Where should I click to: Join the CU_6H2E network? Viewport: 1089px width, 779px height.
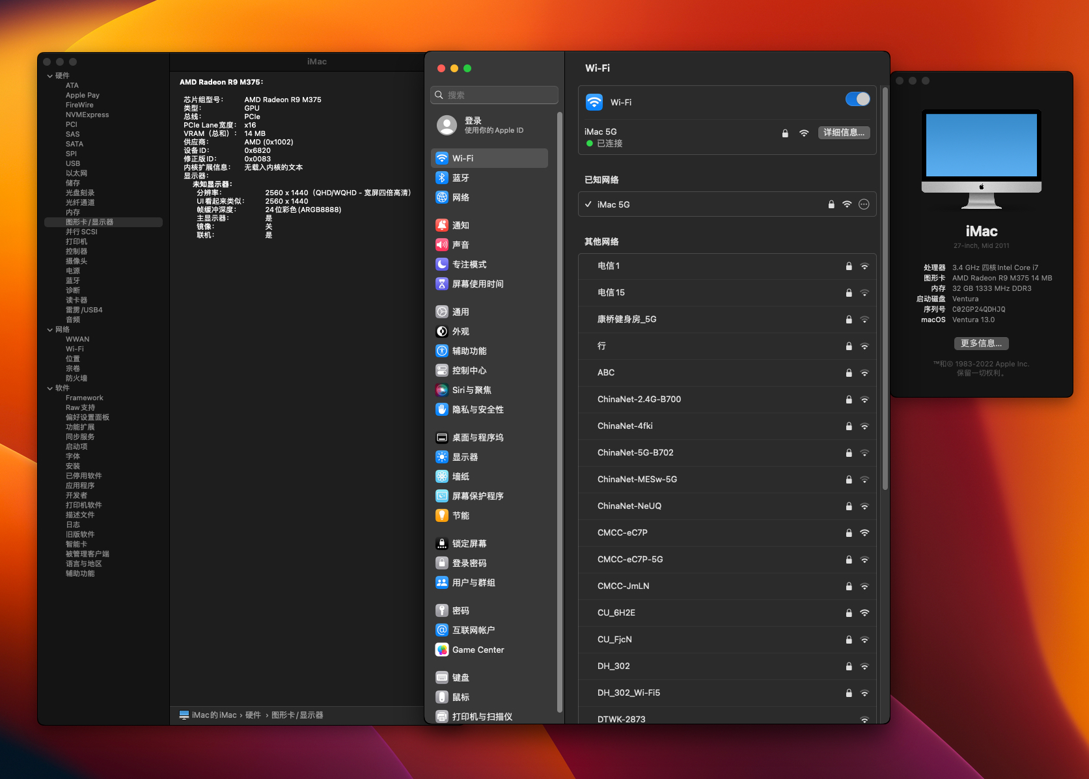pos(727,613)
